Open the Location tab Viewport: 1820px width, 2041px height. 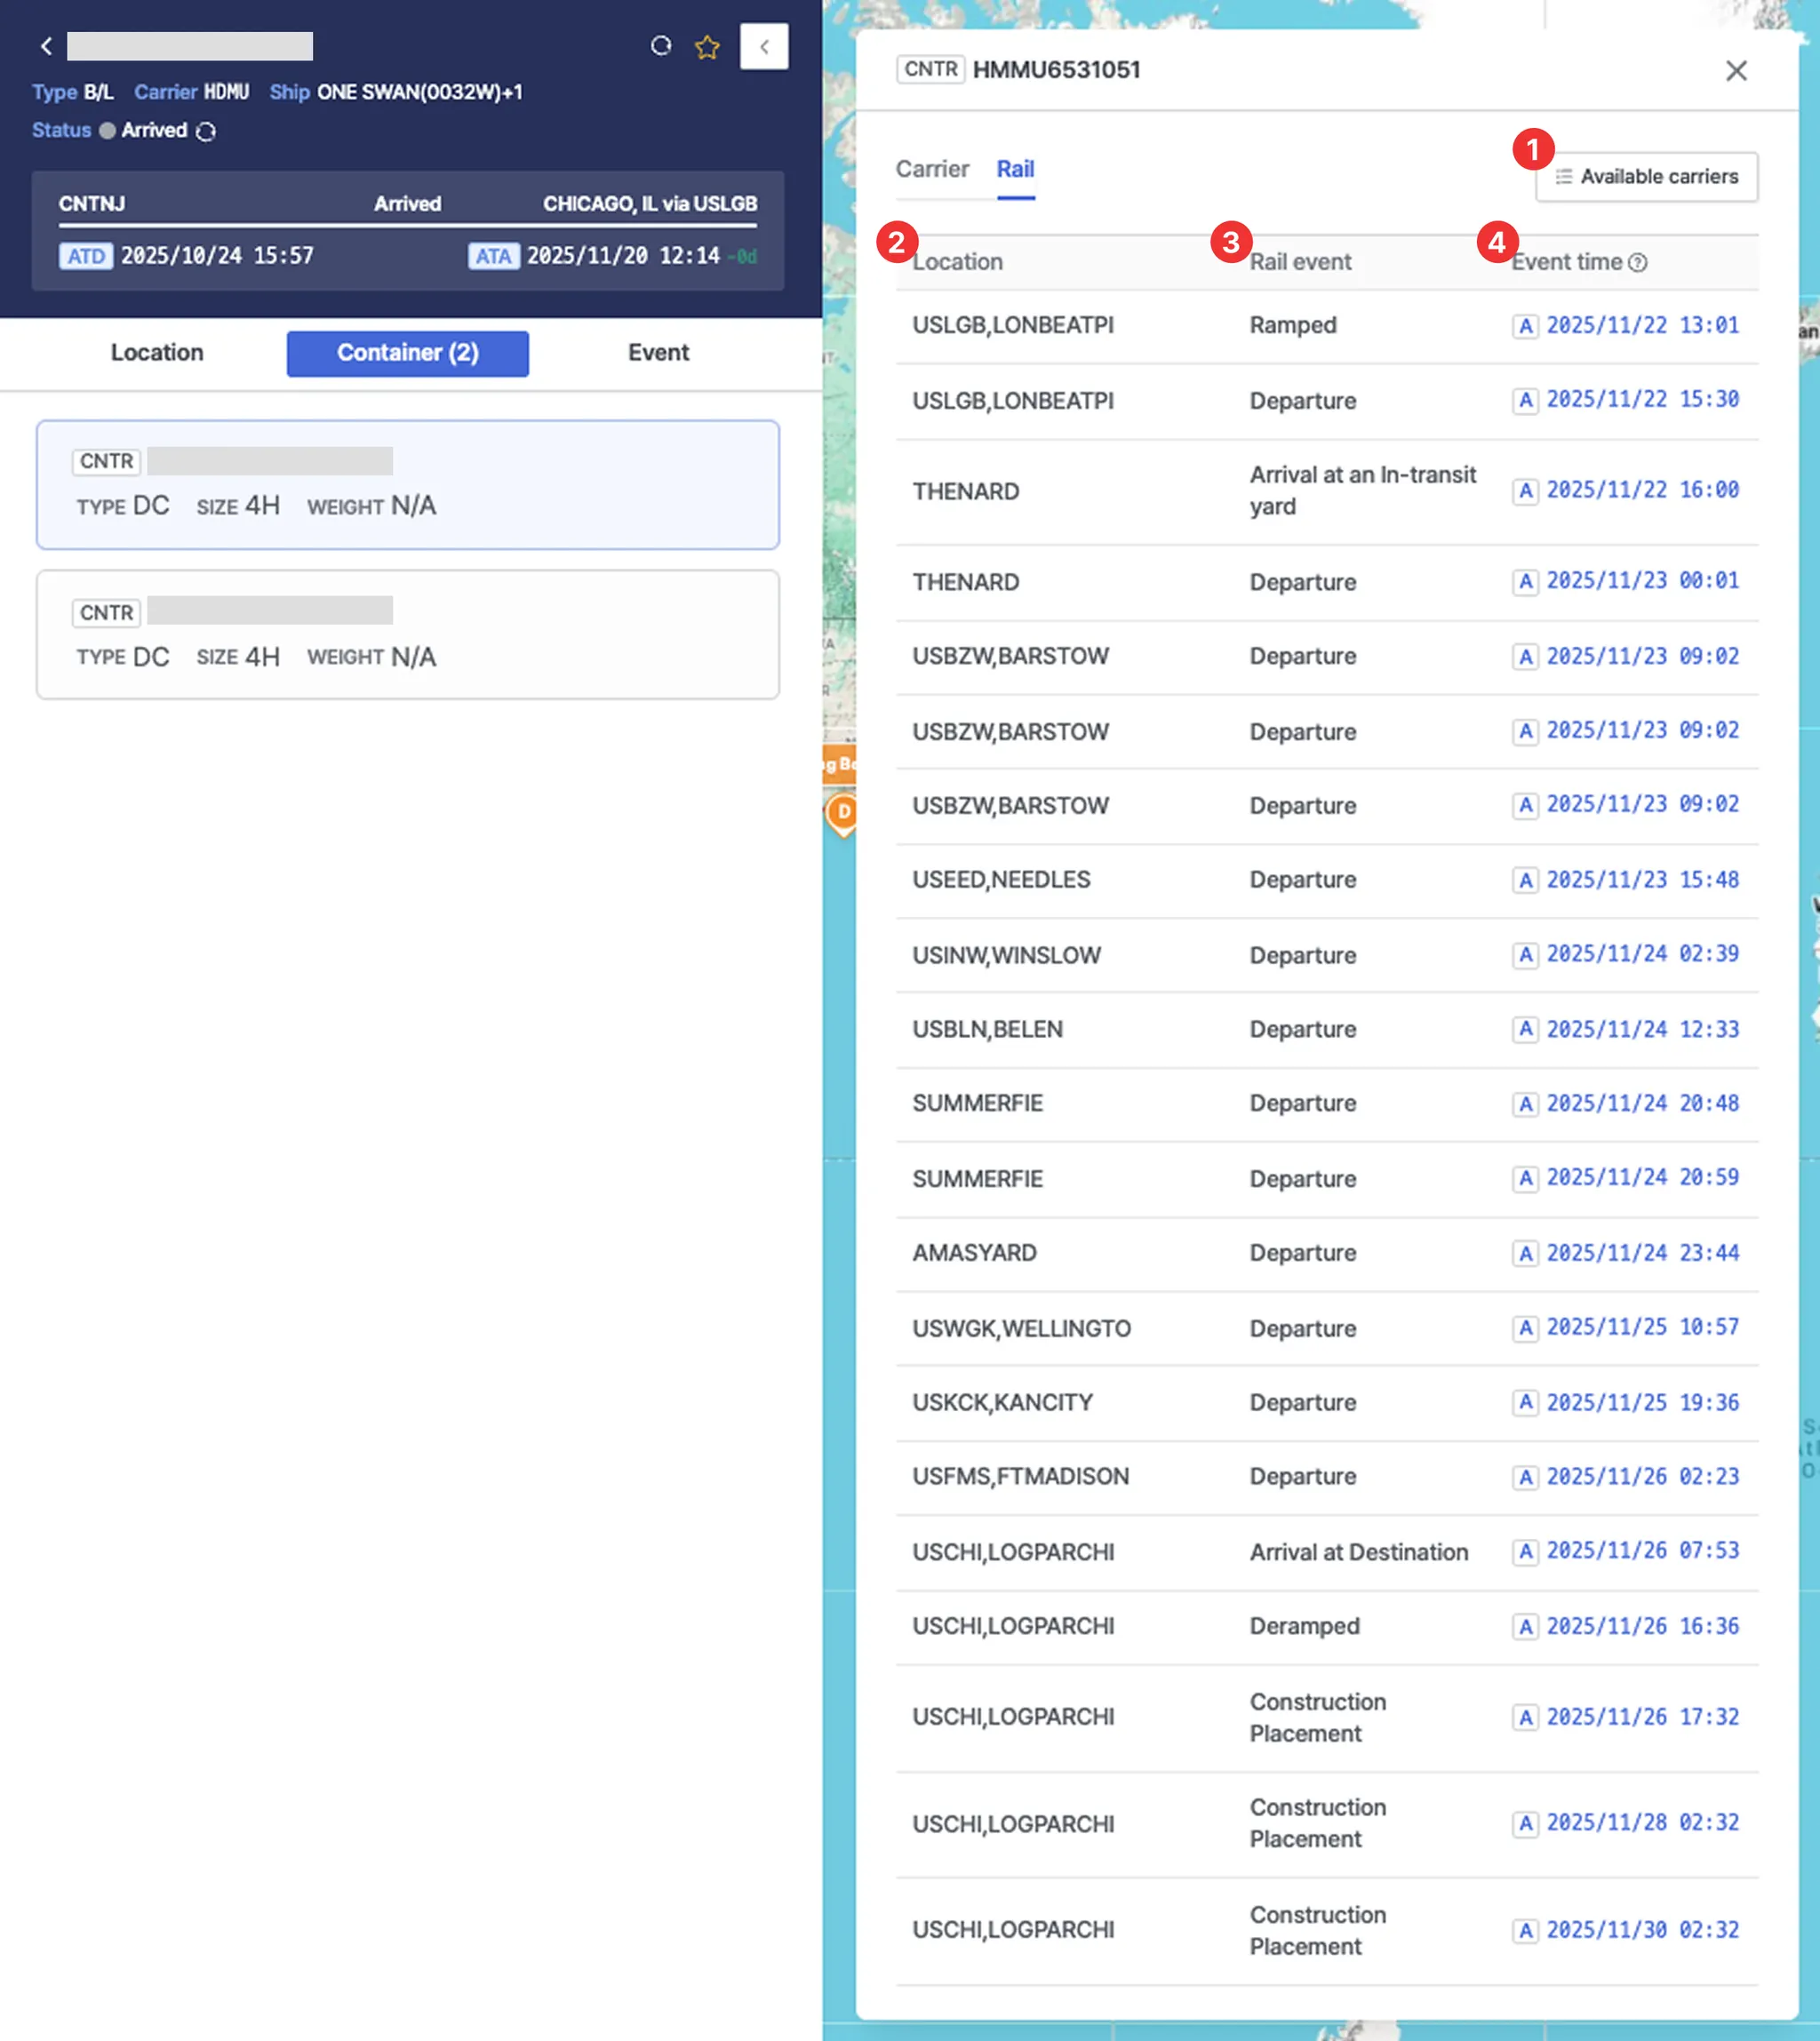157,352
